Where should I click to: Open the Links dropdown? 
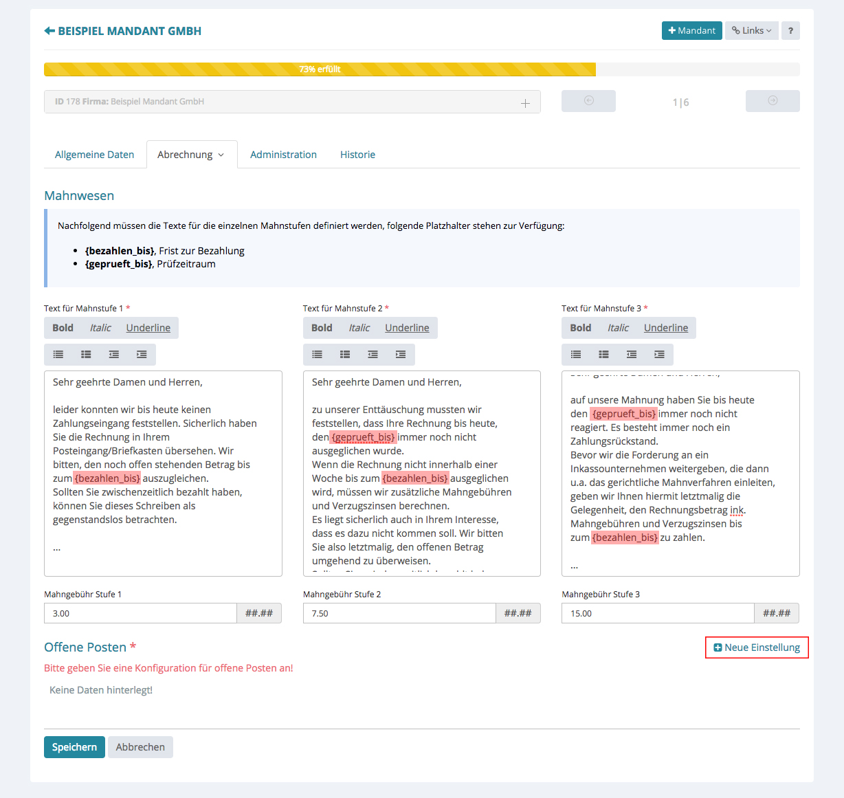751,31
